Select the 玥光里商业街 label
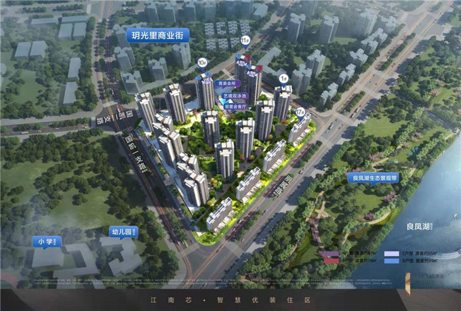 coord(157,35)
